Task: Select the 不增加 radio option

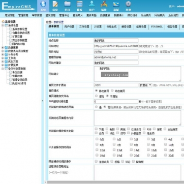Action: (107, 96)
